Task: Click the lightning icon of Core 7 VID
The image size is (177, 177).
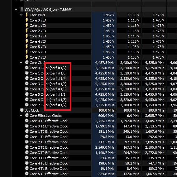Action: pyautogui.click(x=26, y=57)
